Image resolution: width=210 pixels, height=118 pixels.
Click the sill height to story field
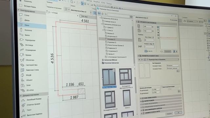click(x=149, y=40)
